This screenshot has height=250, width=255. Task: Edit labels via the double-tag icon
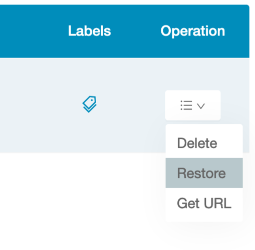89,104
